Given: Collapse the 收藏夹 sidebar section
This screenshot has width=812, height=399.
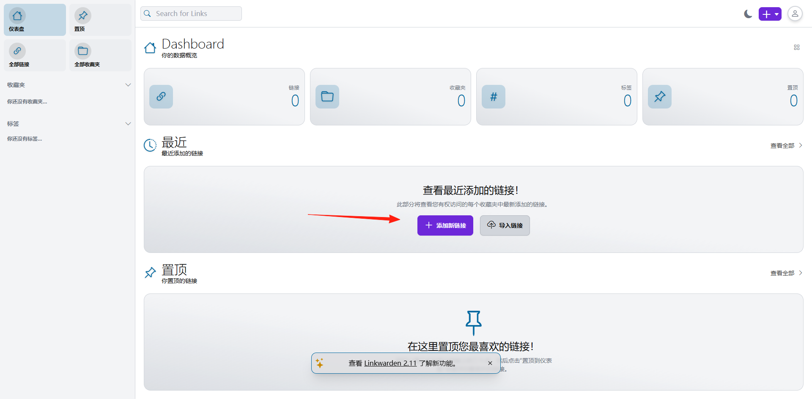Looking at the screenshot, I should [128, 85].
